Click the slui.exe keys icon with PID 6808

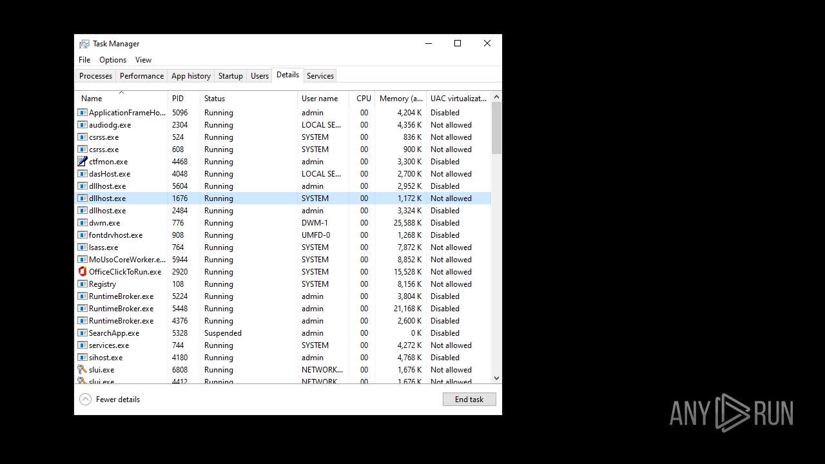(82, 370)
